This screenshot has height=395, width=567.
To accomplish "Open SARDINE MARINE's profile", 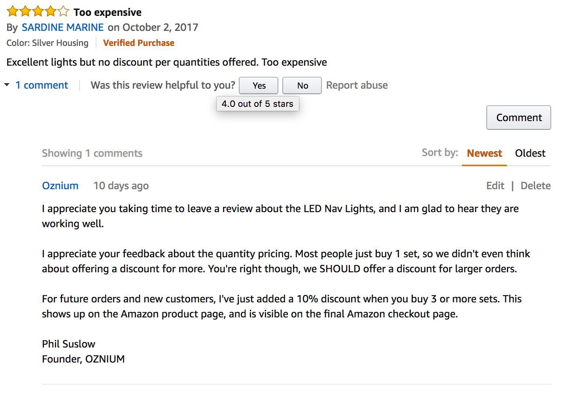I will click(62, 27).
